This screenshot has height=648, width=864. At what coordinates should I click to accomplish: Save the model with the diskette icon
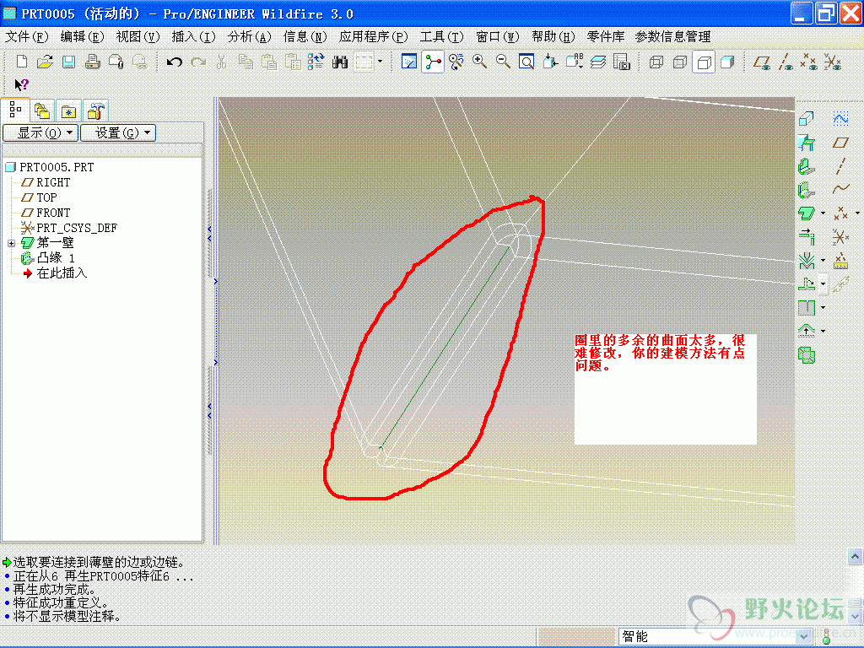click(x=68, y=62)
